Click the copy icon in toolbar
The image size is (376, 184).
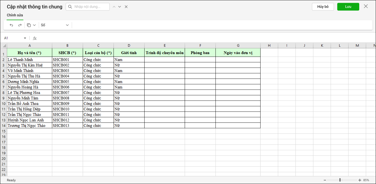point(29,25)
